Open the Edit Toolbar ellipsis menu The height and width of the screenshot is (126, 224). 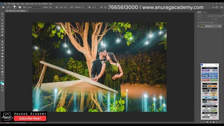2,78
